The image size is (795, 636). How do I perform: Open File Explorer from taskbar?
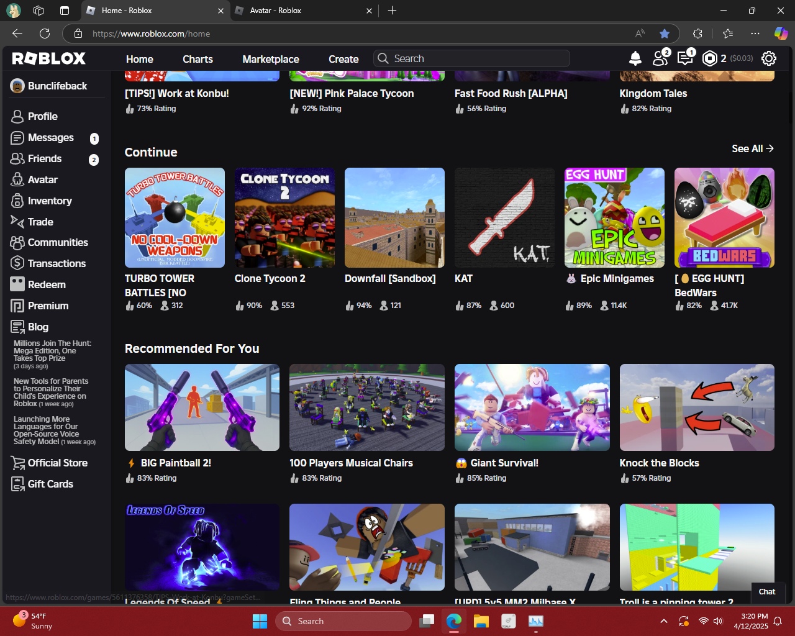(x=481, y=621)
